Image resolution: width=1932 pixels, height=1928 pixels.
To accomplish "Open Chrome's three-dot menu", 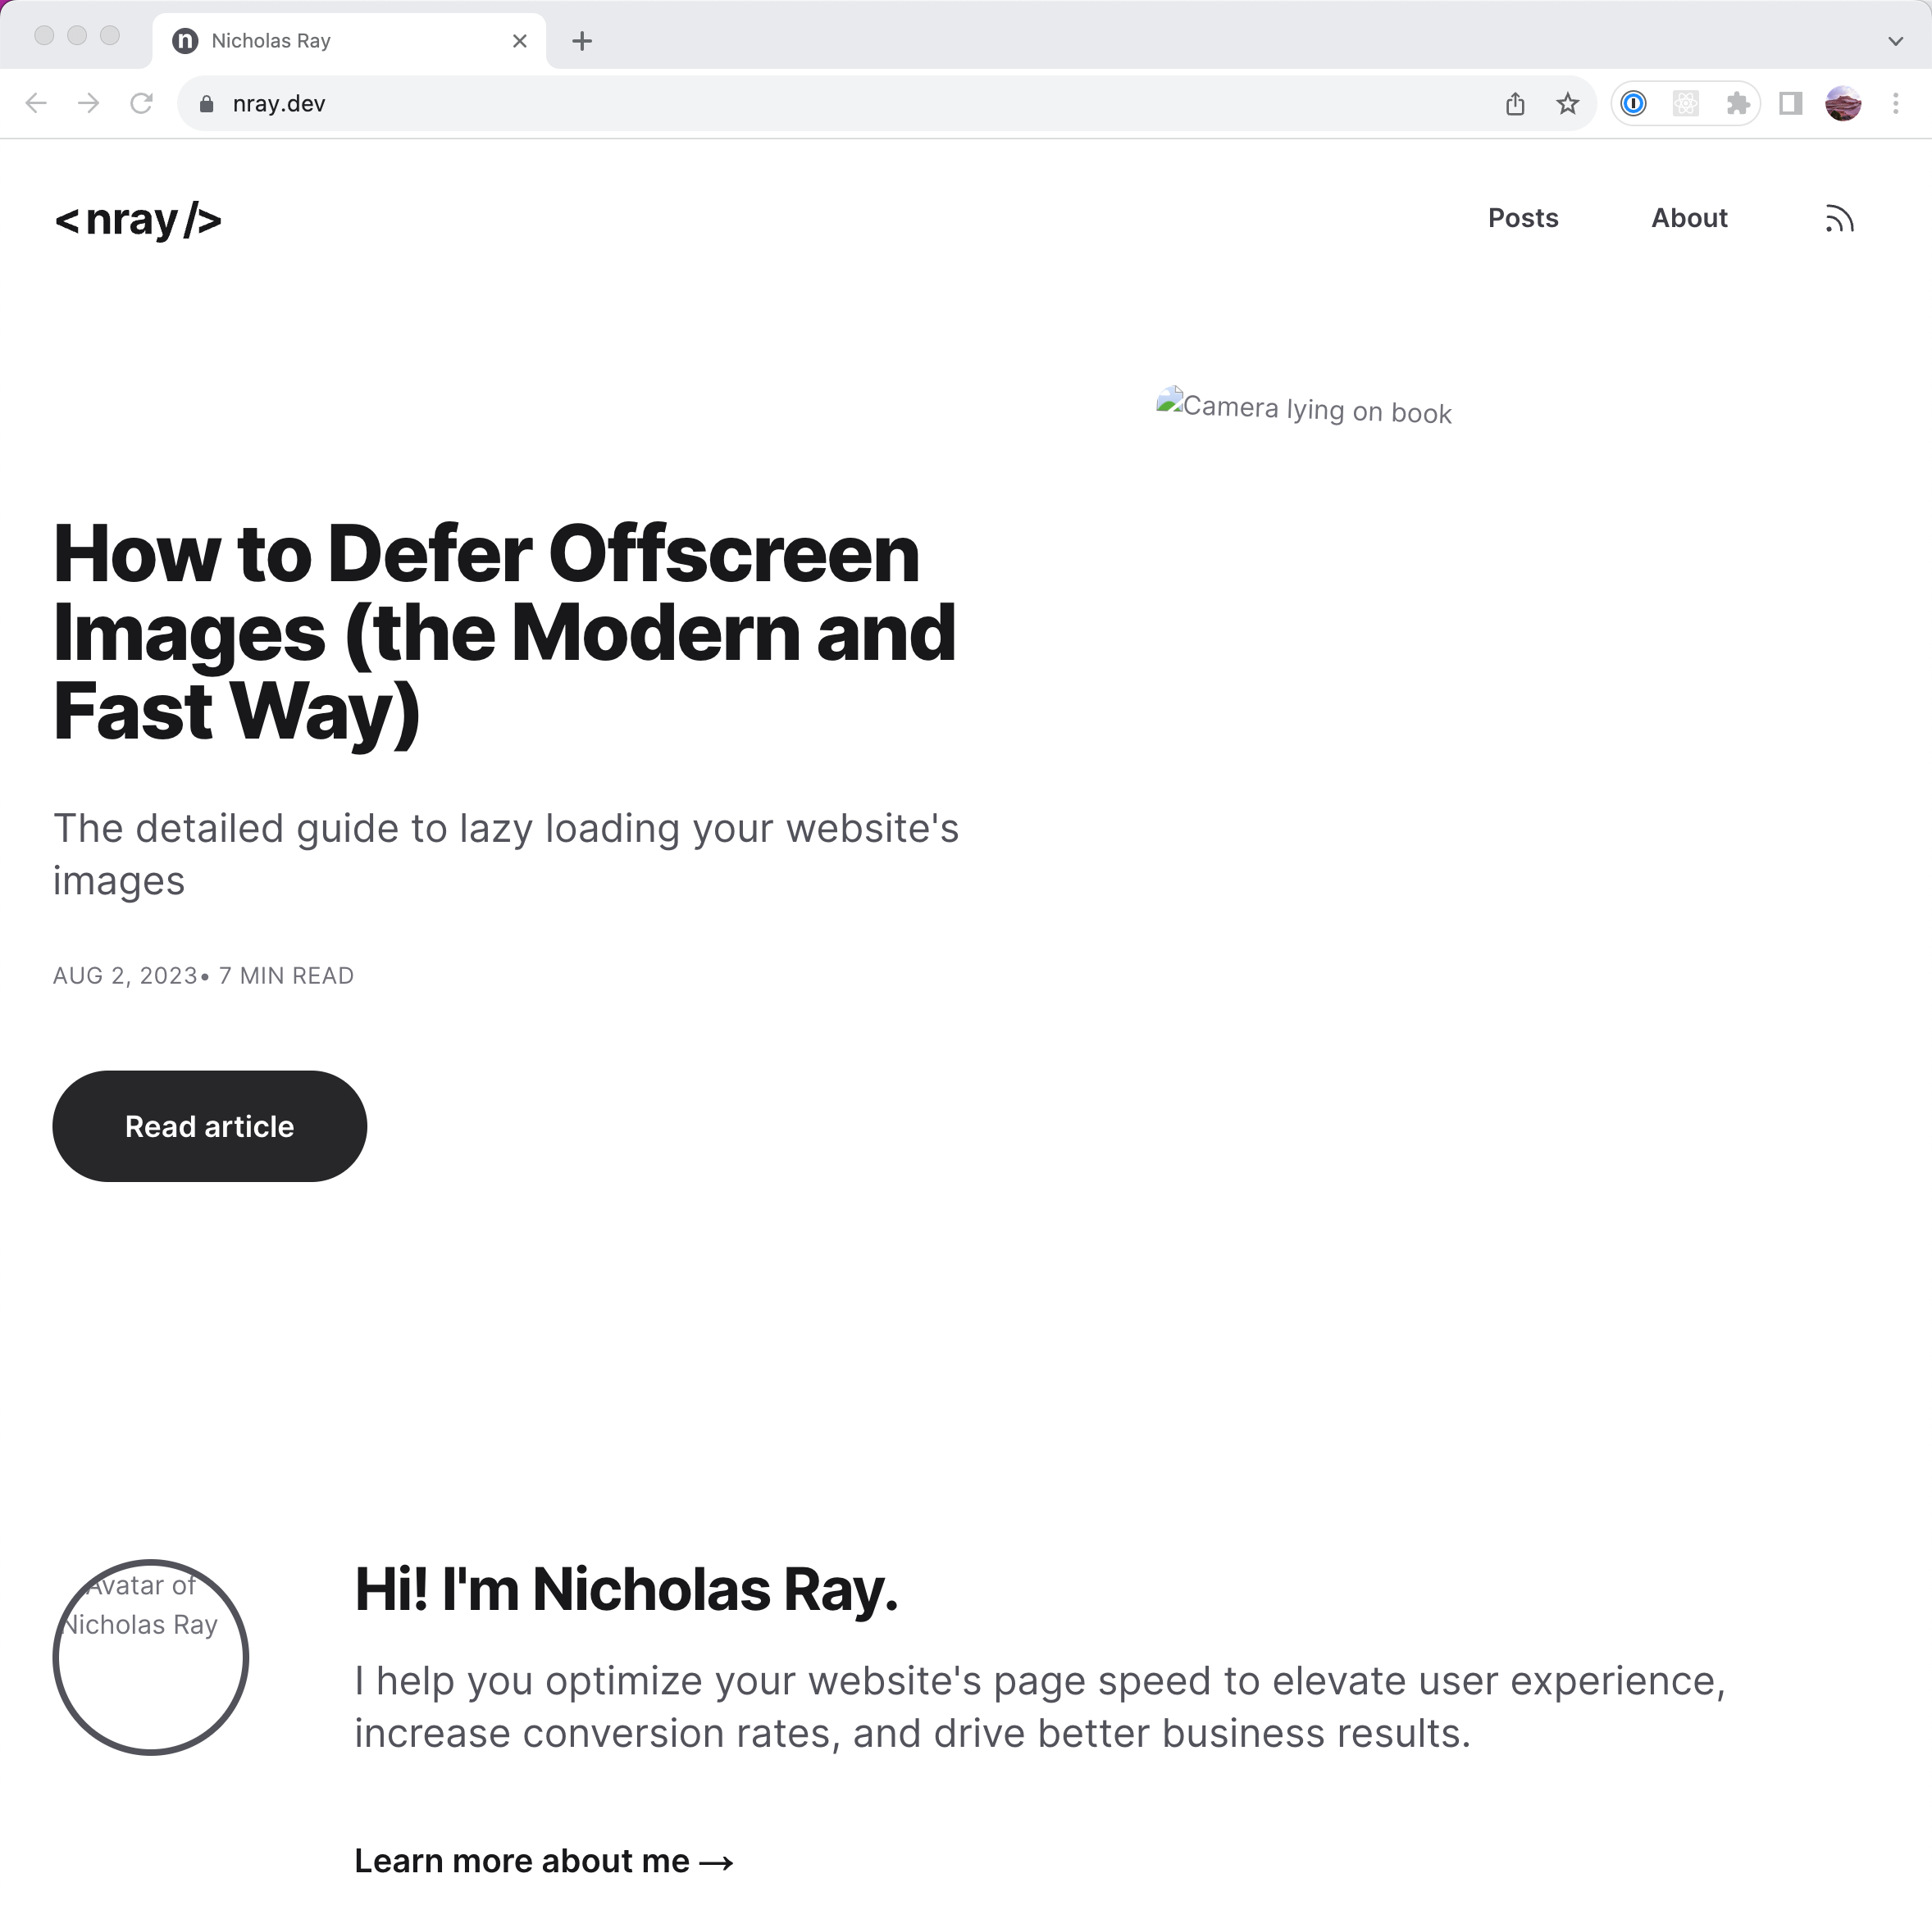I will tap(1895, 103).
